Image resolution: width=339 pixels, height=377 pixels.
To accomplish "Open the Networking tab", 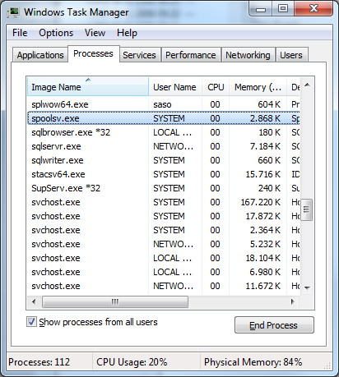I will pos(248,55).
